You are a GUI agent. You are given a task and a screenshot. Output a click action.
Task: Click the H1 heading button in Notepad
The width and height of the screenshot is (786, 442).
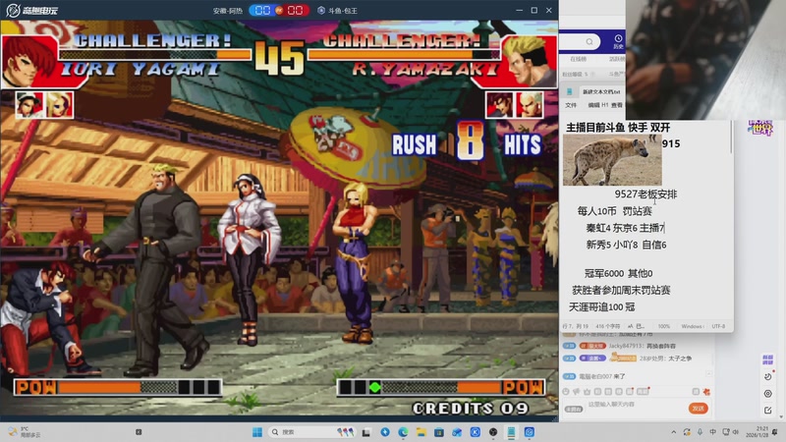click(x=605, y=105)
